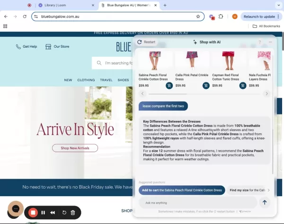Open the Loom extension icon in toolbar
This screenshot has height=224, width=284.
click(x=212, y=17)
